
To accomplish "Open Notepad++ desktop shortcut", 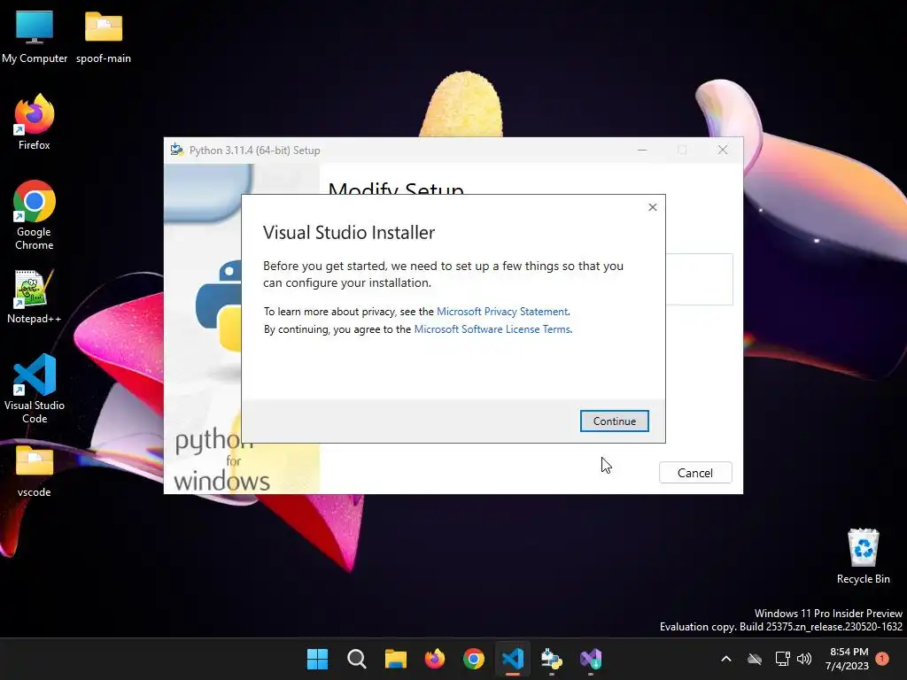I will [x=35, y=296].
